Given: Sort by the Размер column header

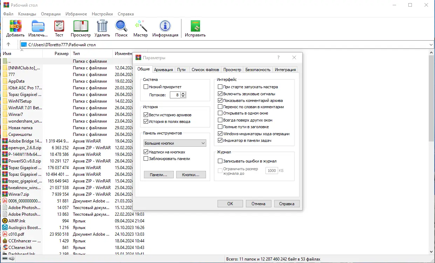Looking at the screenshot, I should (57, 54).
